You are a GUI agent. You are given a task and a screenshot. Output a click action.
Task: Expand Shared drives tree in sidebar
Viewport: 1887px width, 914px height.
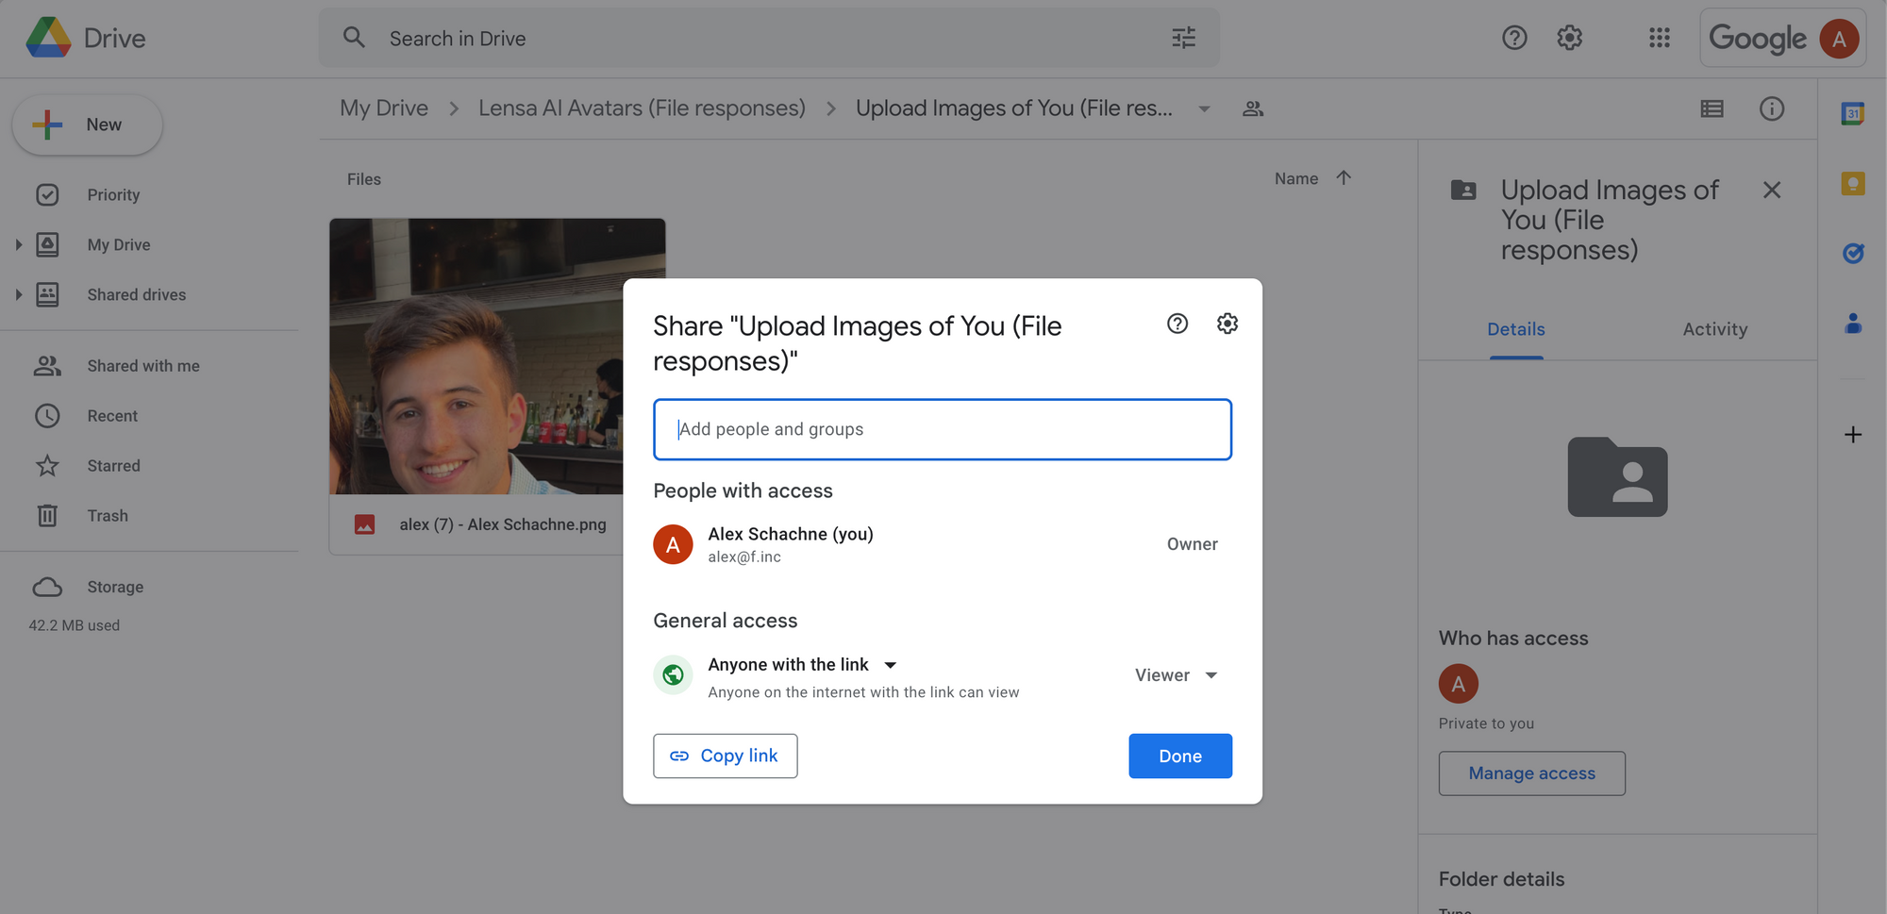tap(18, 295)
